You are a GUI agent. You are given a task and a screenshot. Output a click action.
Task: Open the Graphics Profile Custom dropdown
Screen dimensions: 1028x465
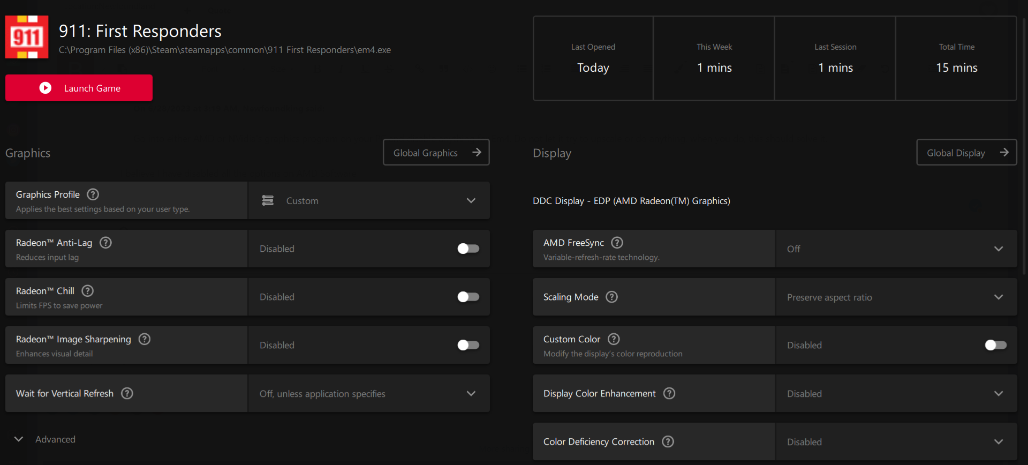pos(369,200)
